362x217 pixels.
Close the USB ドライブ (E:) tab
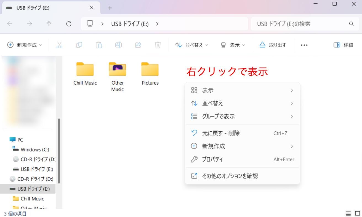coord(92,8)
